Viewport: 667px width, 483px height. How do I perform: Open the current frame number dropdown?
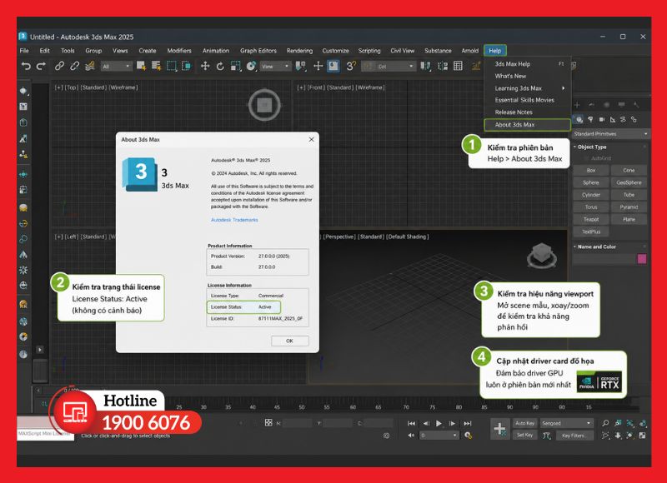(x=439, y=436)
